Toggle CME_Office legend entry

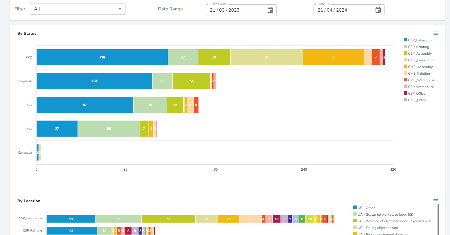pyautogui.click(x=415, y=100)
